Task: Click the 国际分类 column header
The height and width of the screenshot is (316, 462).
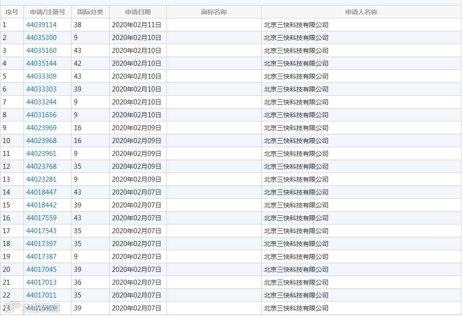Action: tap(90, 12)
